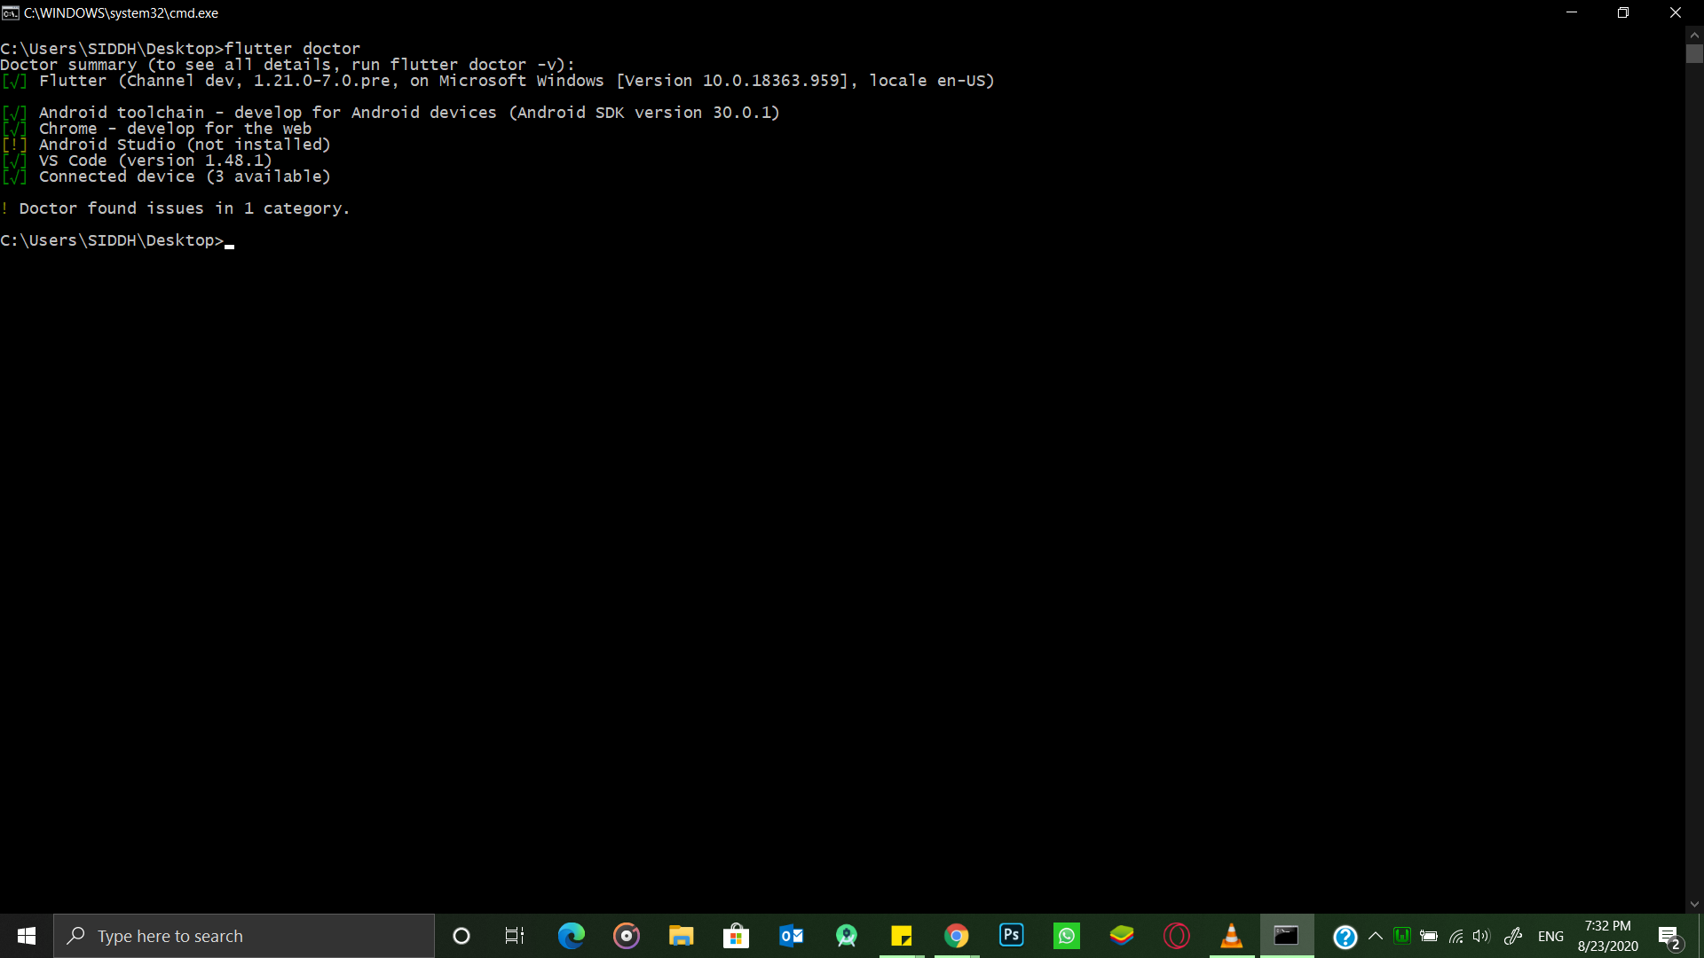
Task: Open Sticky Notes from taskbar
Action: 901,936
